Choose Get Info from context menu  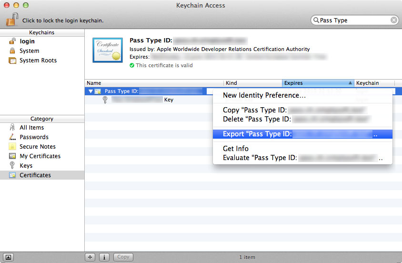[302, 149]
